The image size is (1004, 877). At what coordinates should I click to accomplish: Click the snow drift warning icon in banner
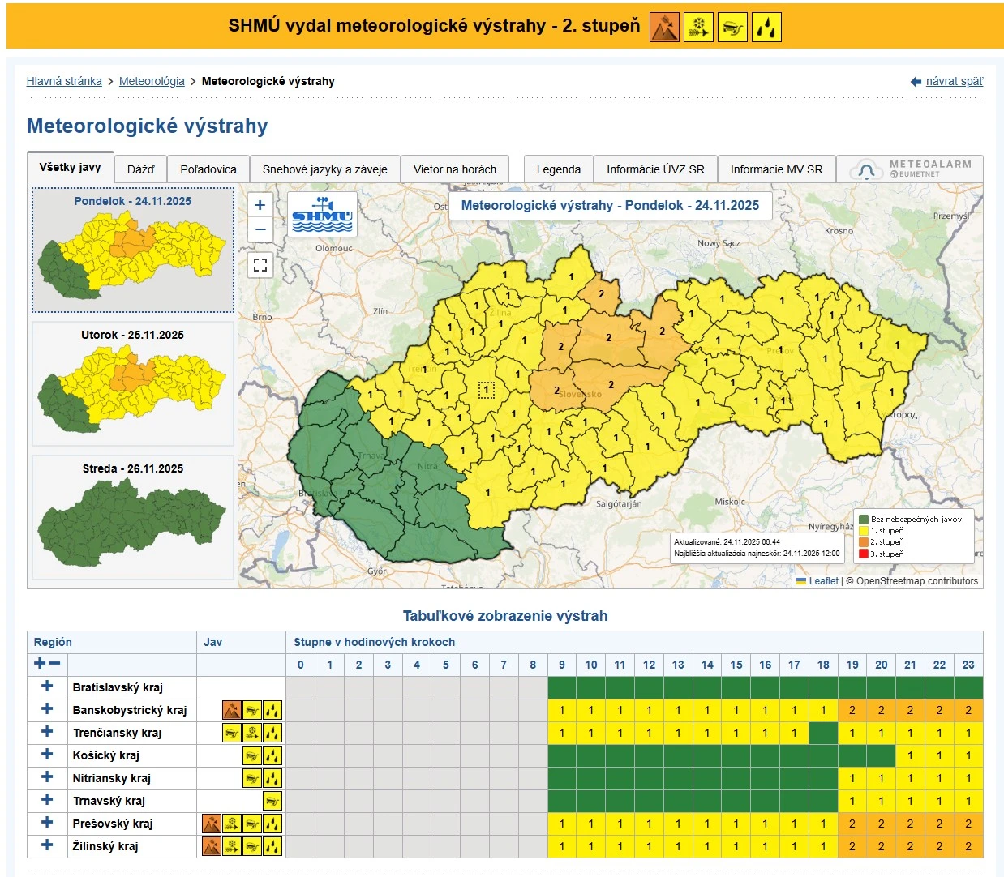click(x=697, y=28)
